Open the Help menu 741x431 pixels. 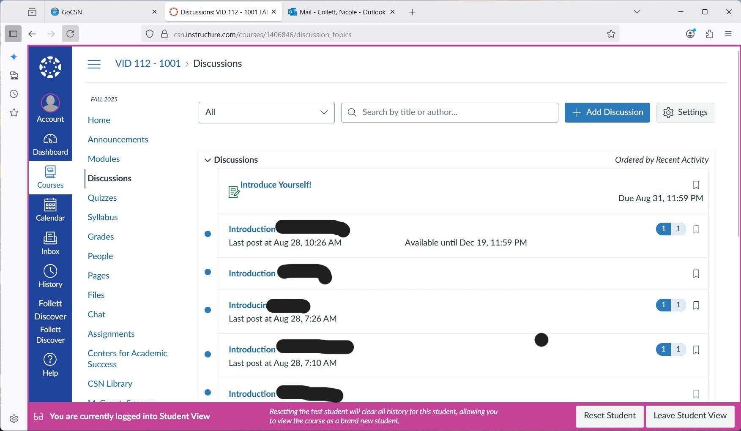click(x=50, y=366)
